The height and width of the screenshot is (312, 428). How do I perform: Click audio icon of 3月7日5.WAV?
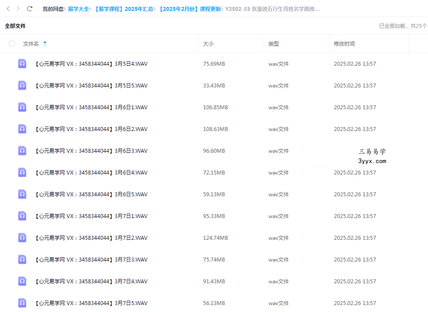pos(22,303)
